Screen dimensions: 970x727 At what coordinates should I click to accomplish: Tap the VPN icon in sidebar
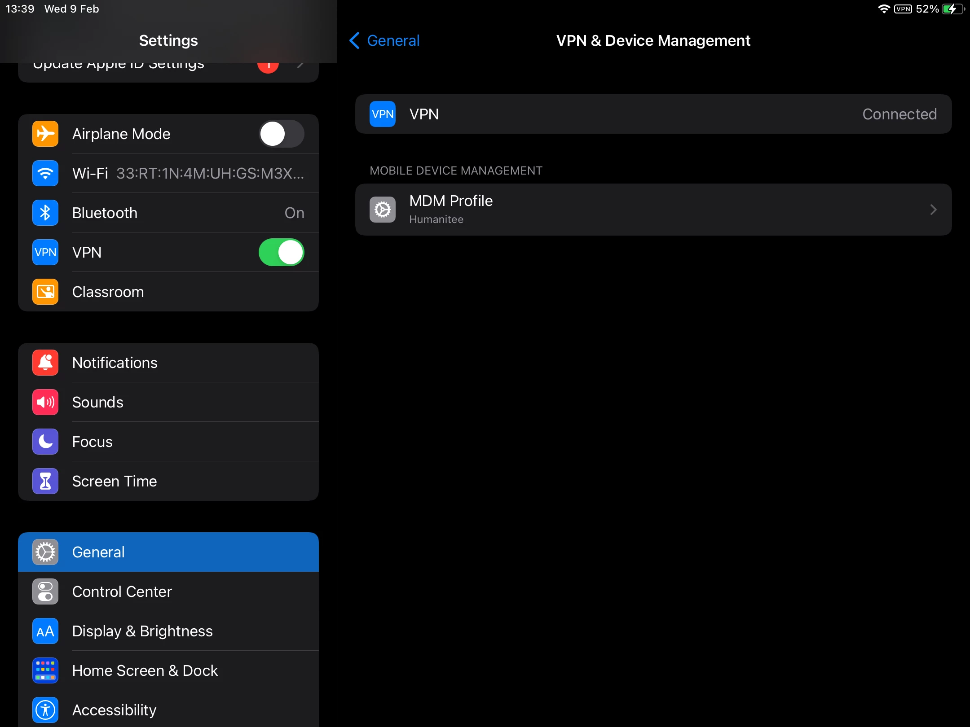(45, 252)
